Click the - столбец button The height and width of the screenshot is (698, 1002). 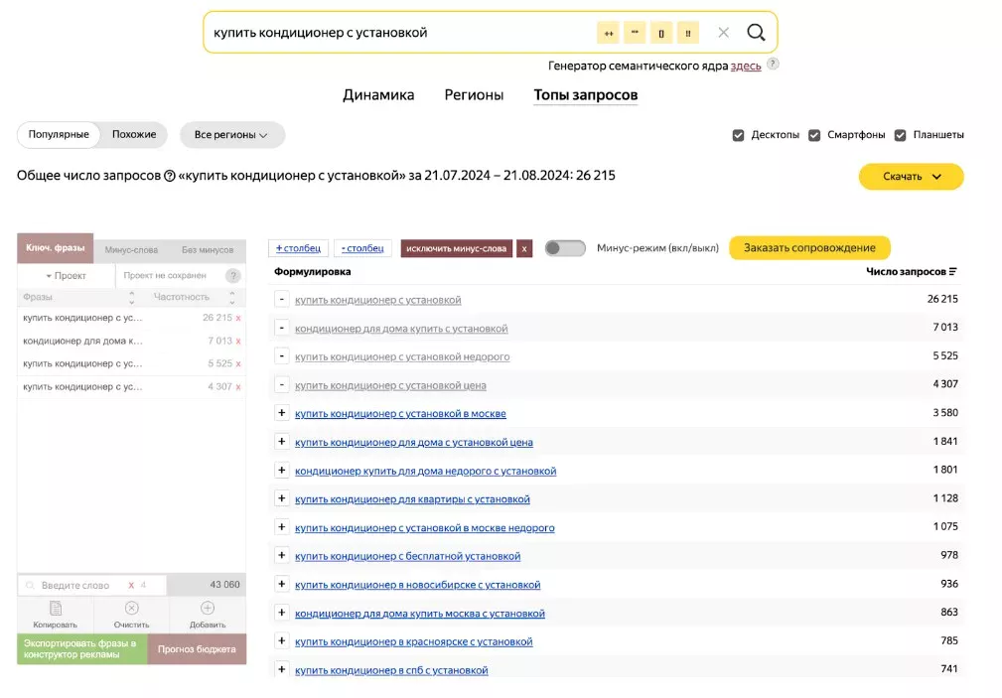[362, 248]
